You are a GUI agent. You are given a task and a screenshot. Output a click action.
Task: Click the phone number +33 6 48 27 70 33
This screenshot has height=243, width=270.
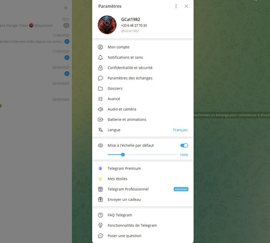134,25
